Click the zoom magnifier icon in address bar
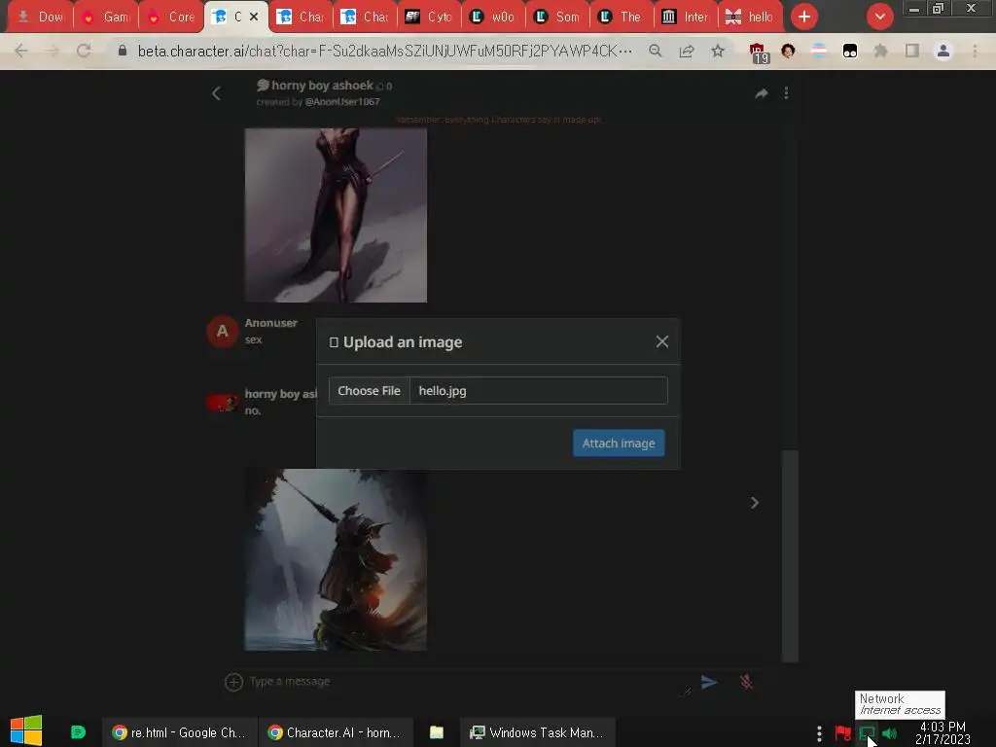Screen dimensions: 996x747 (x=656, y=51)
